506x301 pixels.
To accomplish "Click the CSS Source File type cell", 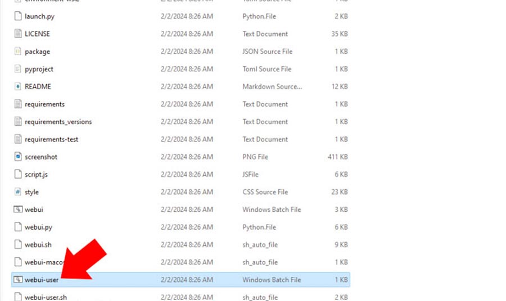I will pyautogui.click(x=265, y=192).
